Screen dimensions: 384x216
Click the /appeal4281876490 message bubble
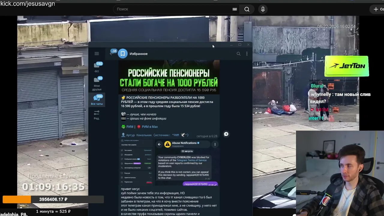click(x=200, y=184)
